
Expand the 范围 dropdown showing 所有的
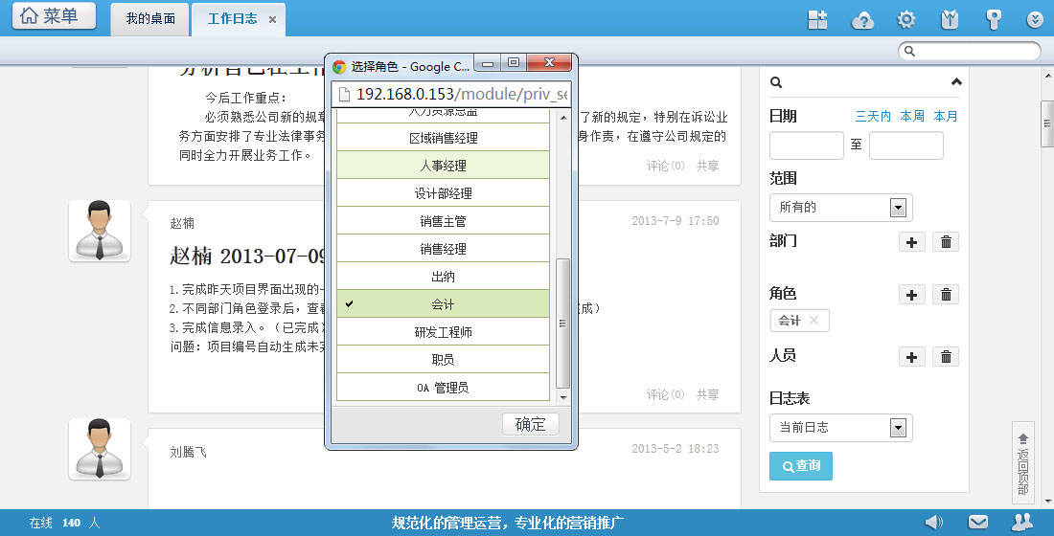(x=897, y=207)
